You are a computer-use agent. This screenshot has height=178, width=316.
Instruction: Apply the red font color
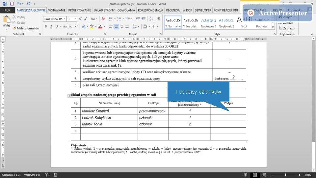(x=100, y=26)
